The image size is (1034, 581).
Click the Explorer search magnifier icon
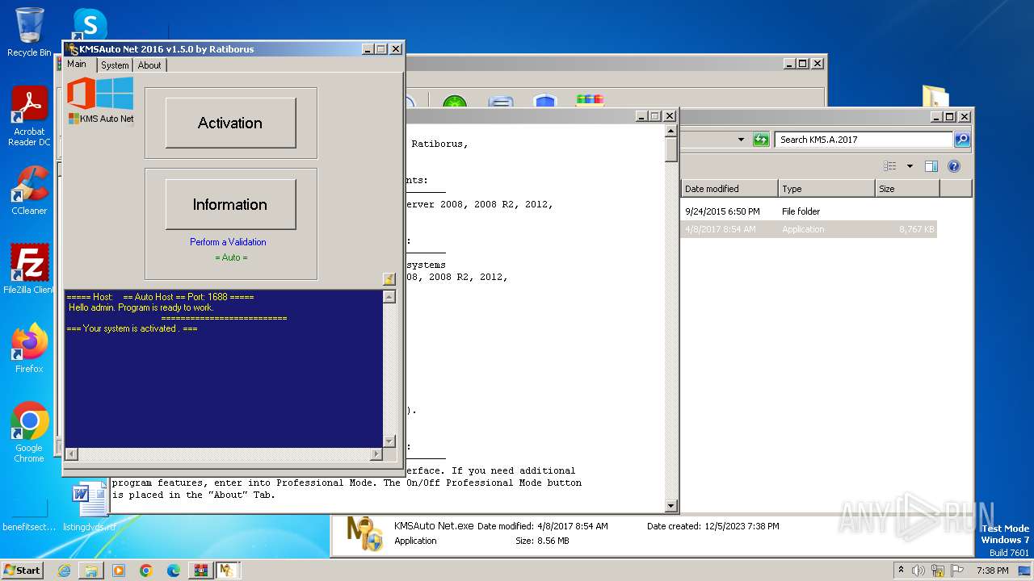coord(961,140)
